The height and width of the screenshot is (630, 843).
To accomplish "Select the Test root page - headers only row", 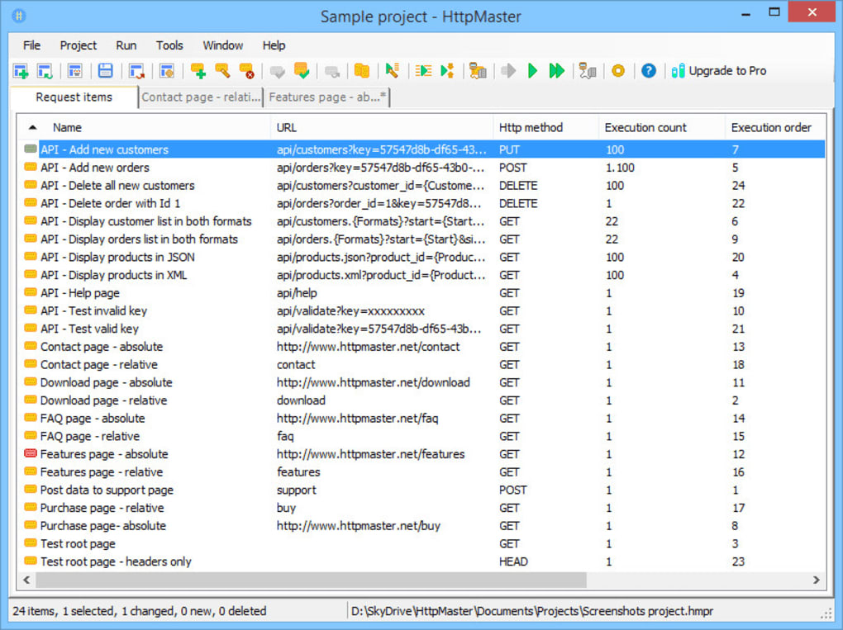I will coord(422,561).
